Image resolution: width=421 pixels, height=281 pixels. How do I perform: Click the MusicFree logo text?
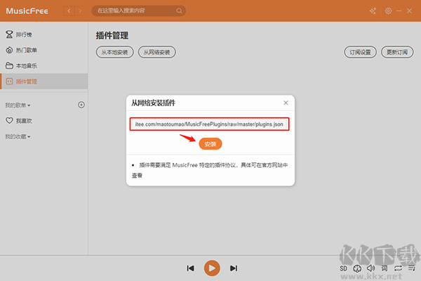tap(27, 11)
